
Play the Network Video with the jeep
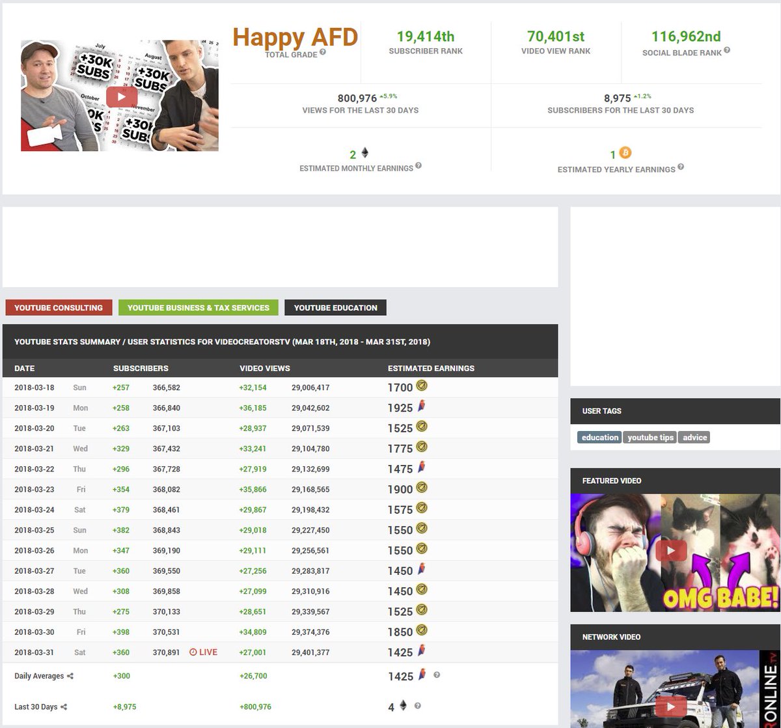pyautogui.click(x=671, y=707)
